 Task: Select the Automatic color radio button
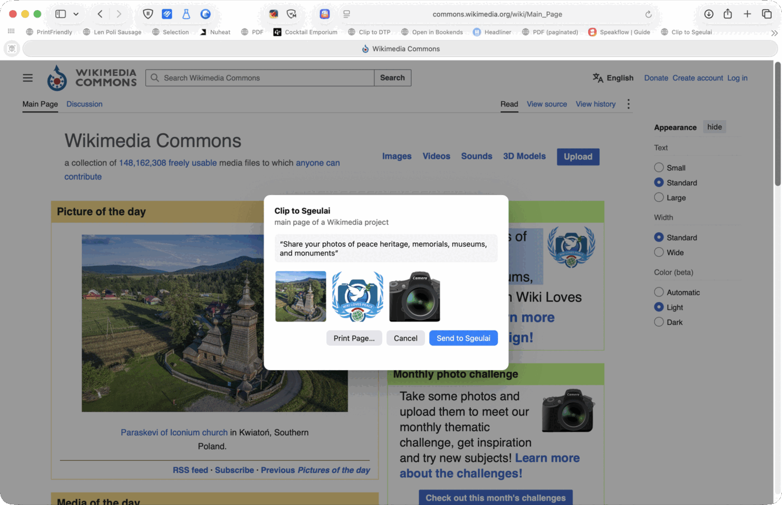click(659, 292)
